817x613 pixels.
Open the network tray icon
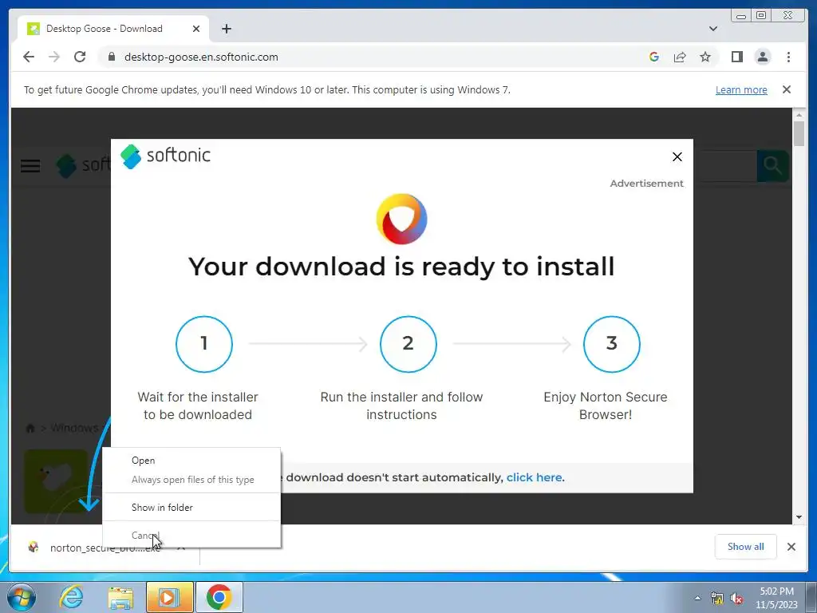[717, 599]
